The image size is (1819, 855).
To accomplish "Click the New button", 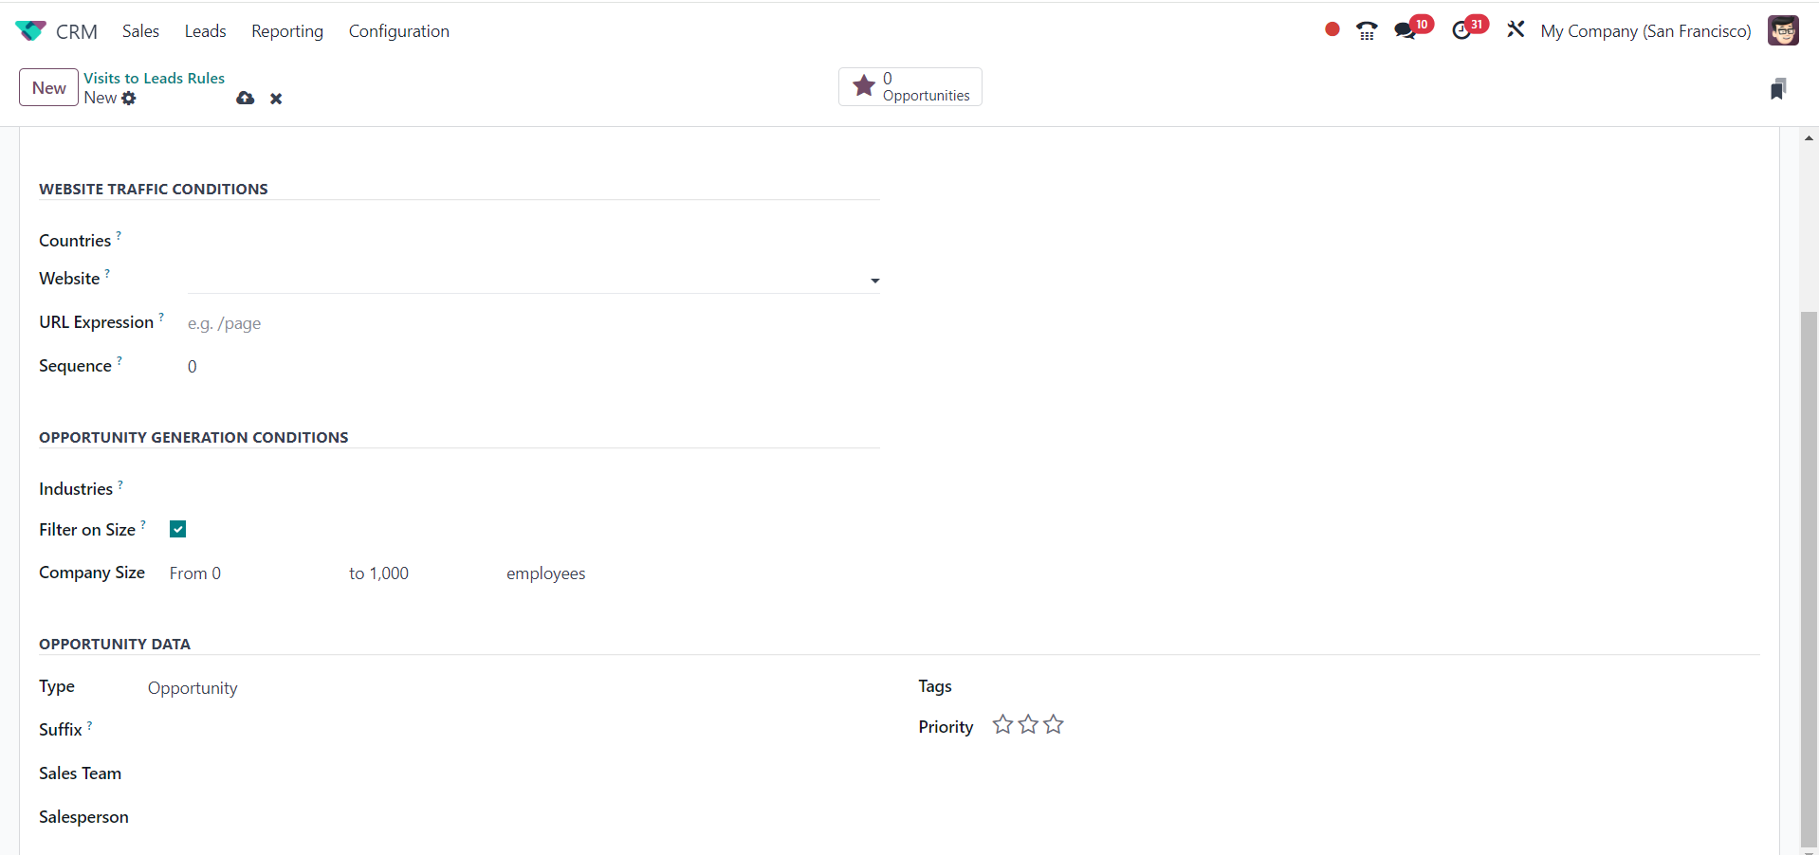I will pyautogui.click(x=48, y=87).
